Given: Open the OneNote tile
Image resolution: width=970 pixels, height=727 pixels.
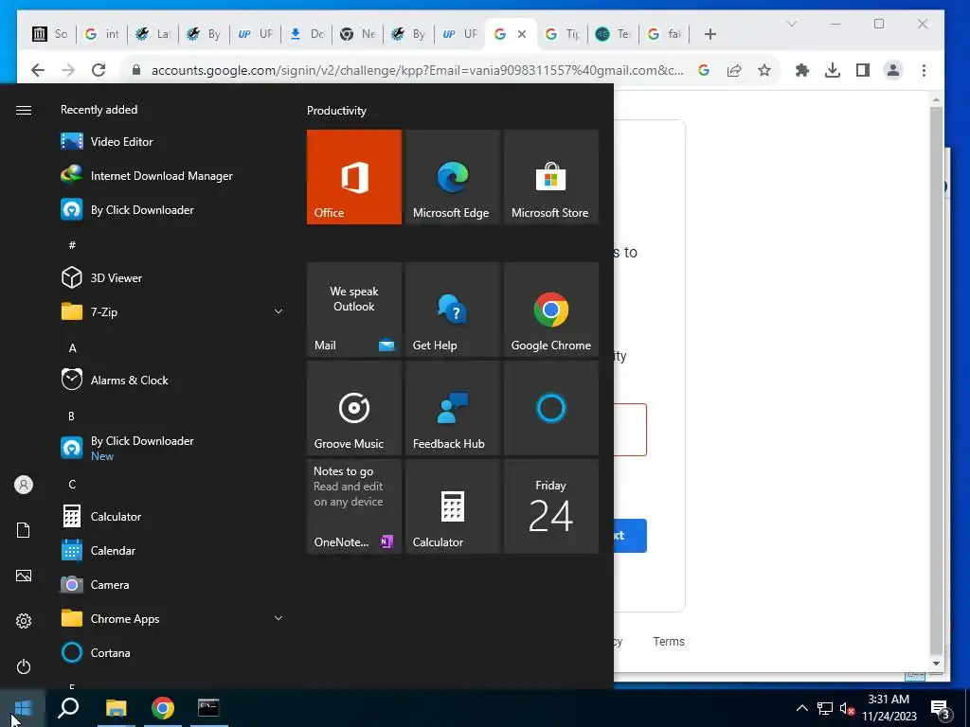Looking at the screenshot, I should click(354, 506).
